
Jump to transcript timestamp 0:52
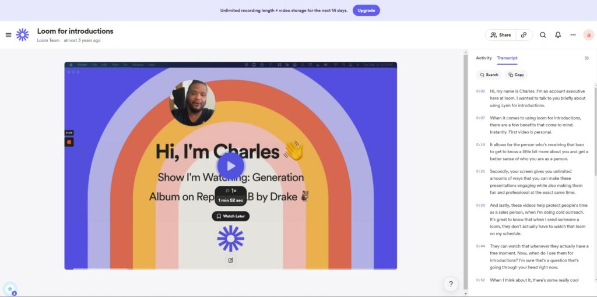coord(480,280)
